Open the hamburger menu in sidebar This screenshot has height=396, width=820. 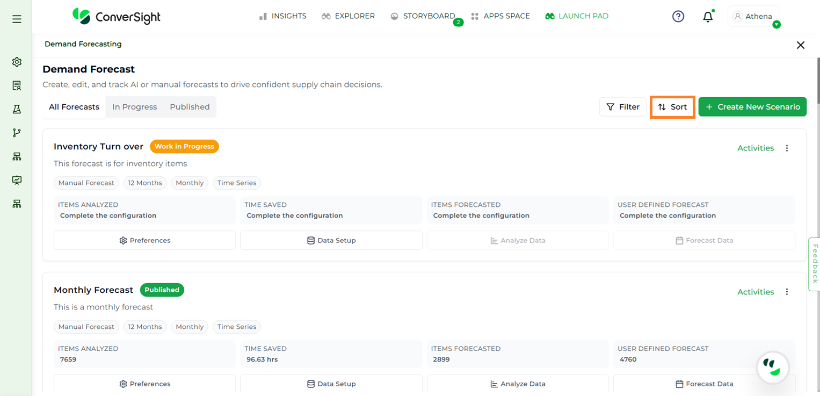tap(17, 19)
